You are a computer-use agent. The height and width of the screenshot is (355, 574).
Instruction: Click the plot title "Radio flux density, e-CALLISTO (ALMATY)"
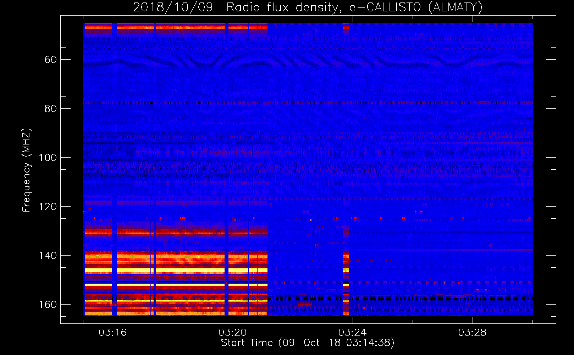pyautogui.click(x=354, y=7)
